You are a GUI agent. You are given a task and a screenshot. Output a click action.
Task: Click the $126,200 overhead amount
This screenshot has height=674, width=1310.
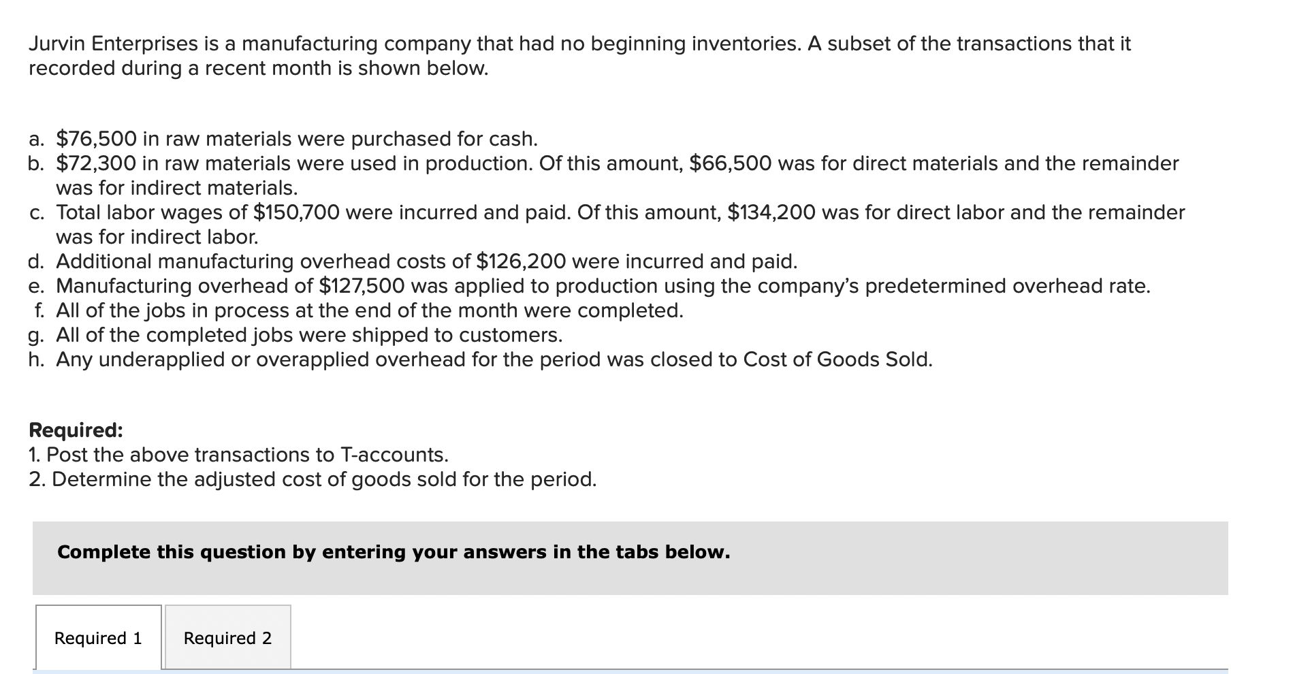tap(522, 261)
